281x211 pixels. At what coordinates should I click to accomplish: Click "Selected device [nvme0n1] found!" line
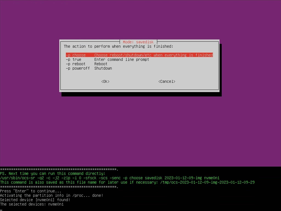[x=35, y=200]
